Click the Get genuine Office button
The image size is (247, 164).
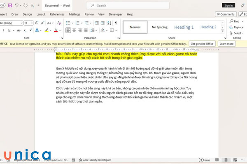point(202,43)
